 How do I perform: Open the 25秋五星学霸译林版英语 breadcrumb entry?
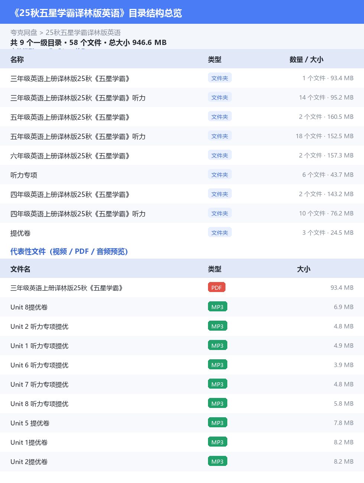pos(83,33)
